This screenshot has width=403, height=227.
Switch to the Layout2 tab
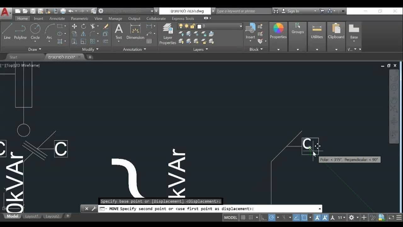click(x=52, y=216)
